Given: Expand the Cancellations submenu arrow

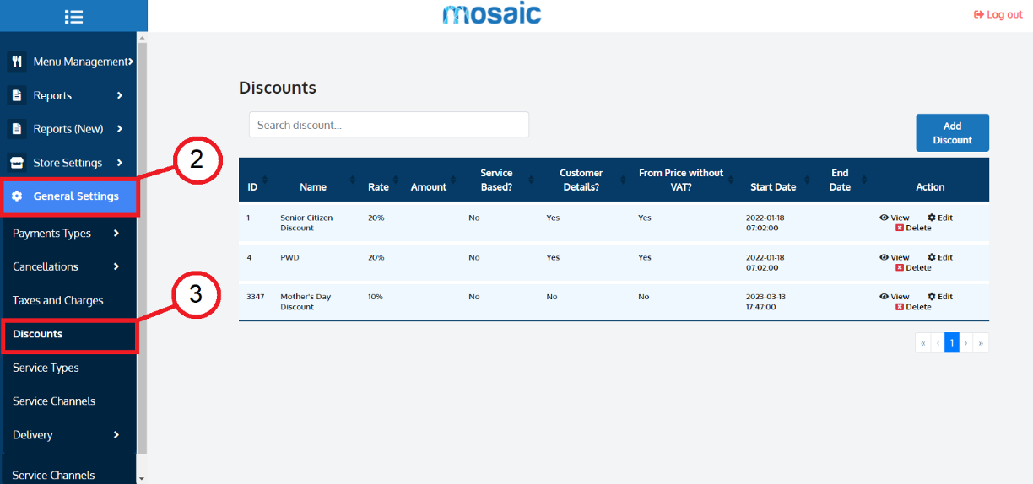Looking at the screenshot, I should pos(116,266).
